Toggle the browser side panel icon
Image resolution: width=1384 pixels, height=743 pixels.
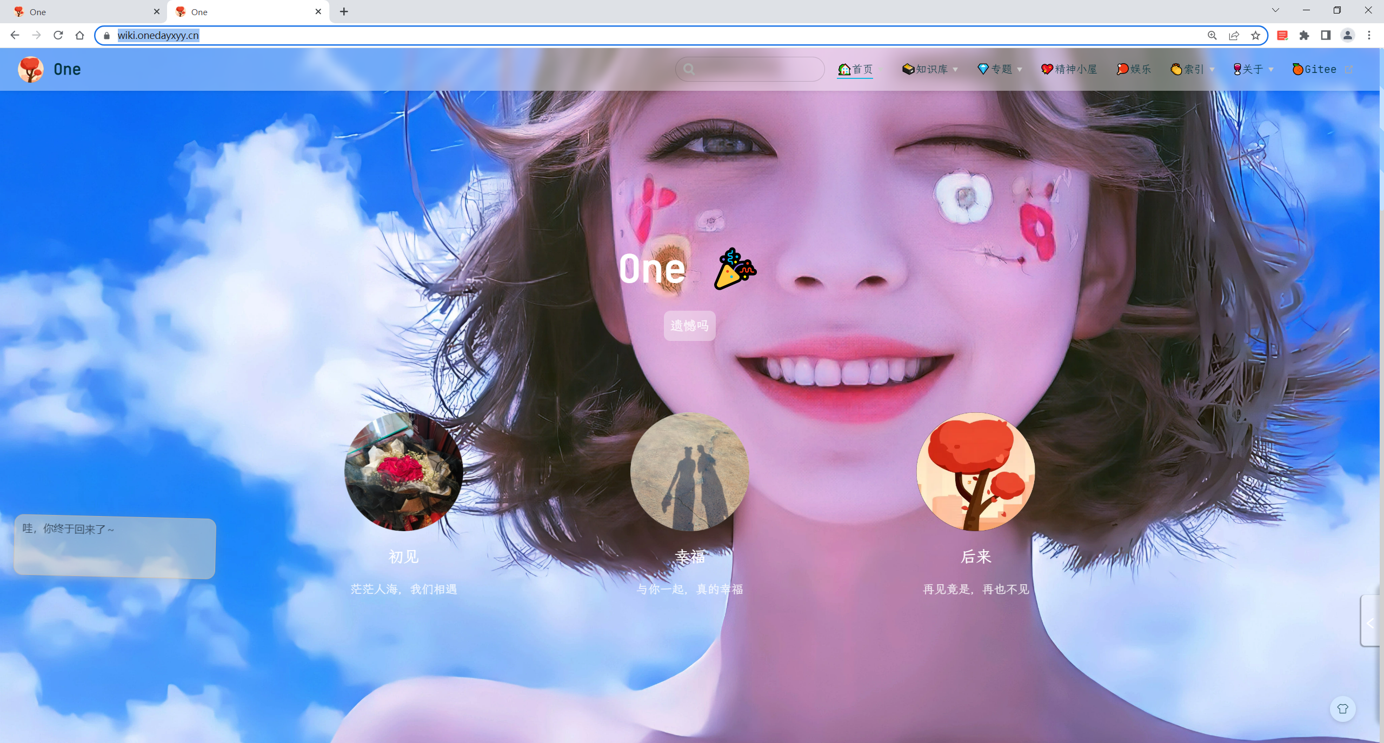click(1326, 35)
